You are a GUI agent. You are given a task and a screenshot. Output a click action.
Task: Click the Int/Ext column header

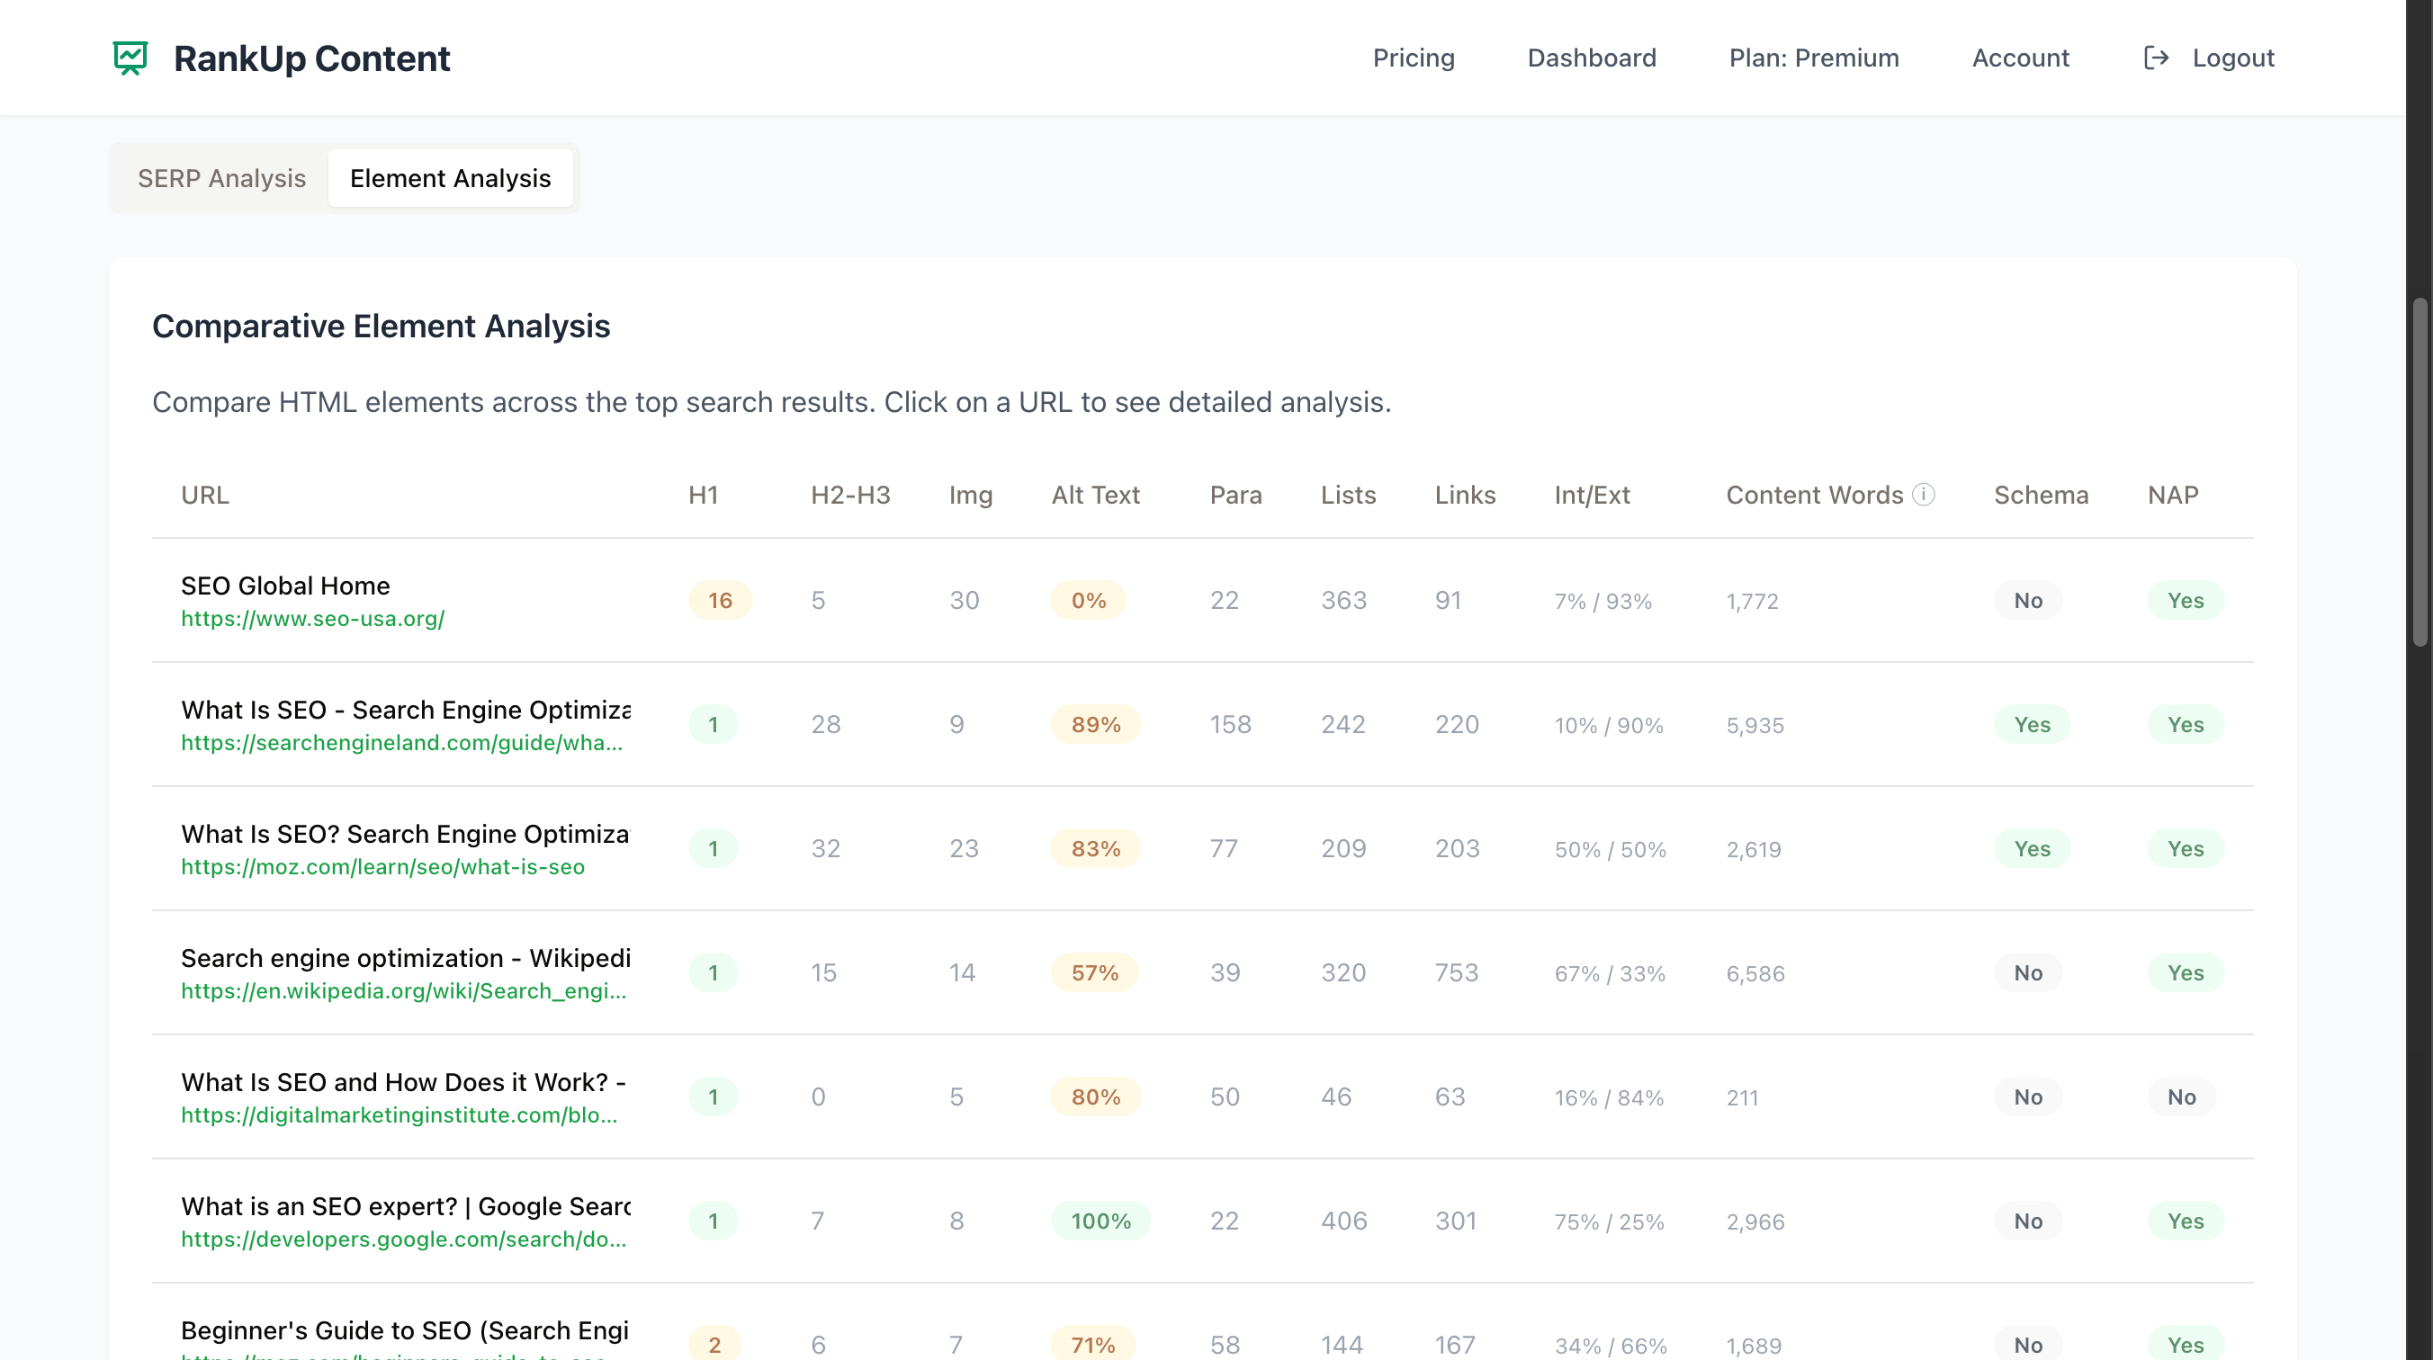[1592, 495]
